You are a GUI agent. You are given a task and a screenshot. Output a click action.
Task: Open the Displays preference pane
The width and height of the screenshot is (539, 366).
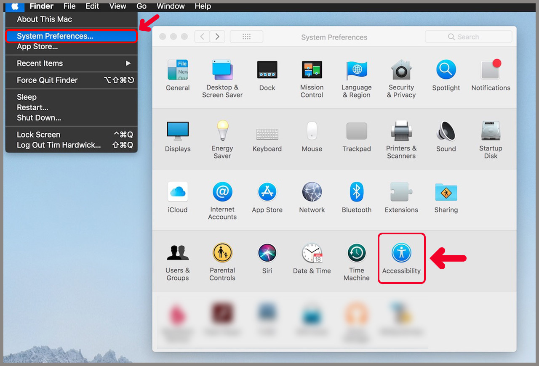point(178,136)
